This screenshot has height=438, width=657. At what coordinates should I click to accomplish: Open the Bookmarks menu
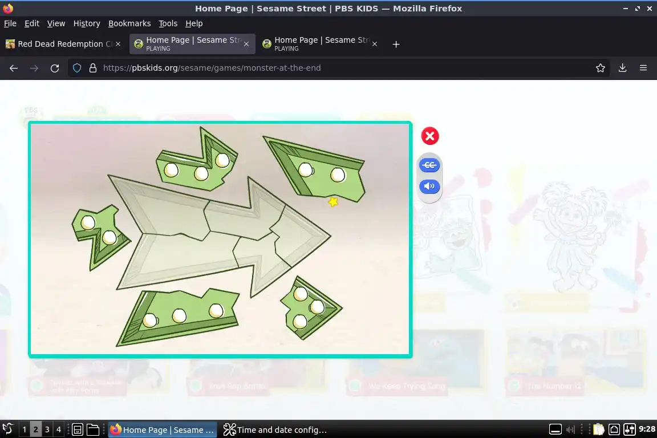pos(129,23)
